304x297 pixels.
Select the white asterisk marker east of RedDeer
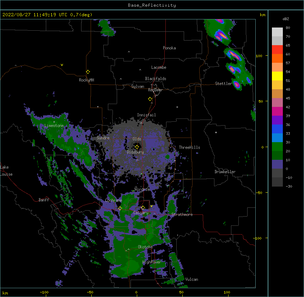tap(177, 107)
